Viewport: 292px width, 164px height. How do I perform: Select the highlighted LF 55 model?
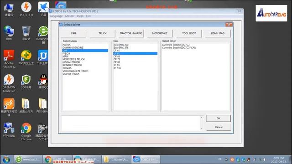(135, 54)
